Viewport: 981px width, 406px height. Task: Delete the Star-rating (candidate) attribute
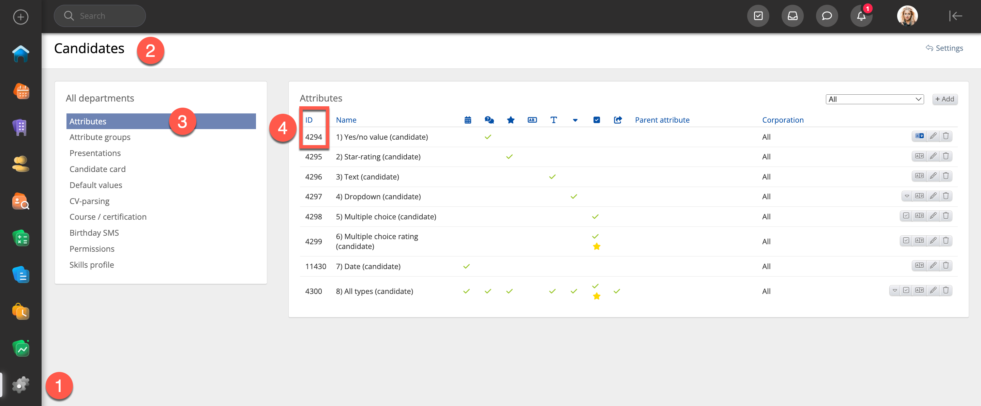946,156
